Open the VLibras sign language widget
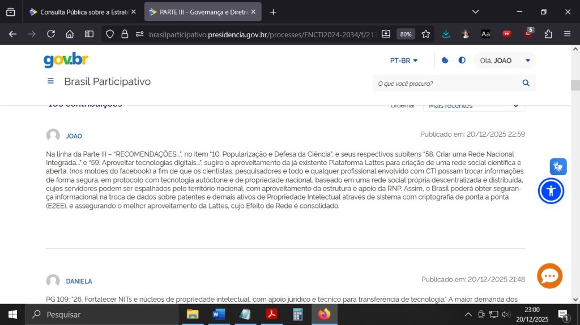Screen dimensions: 580x325 [558, 167]
